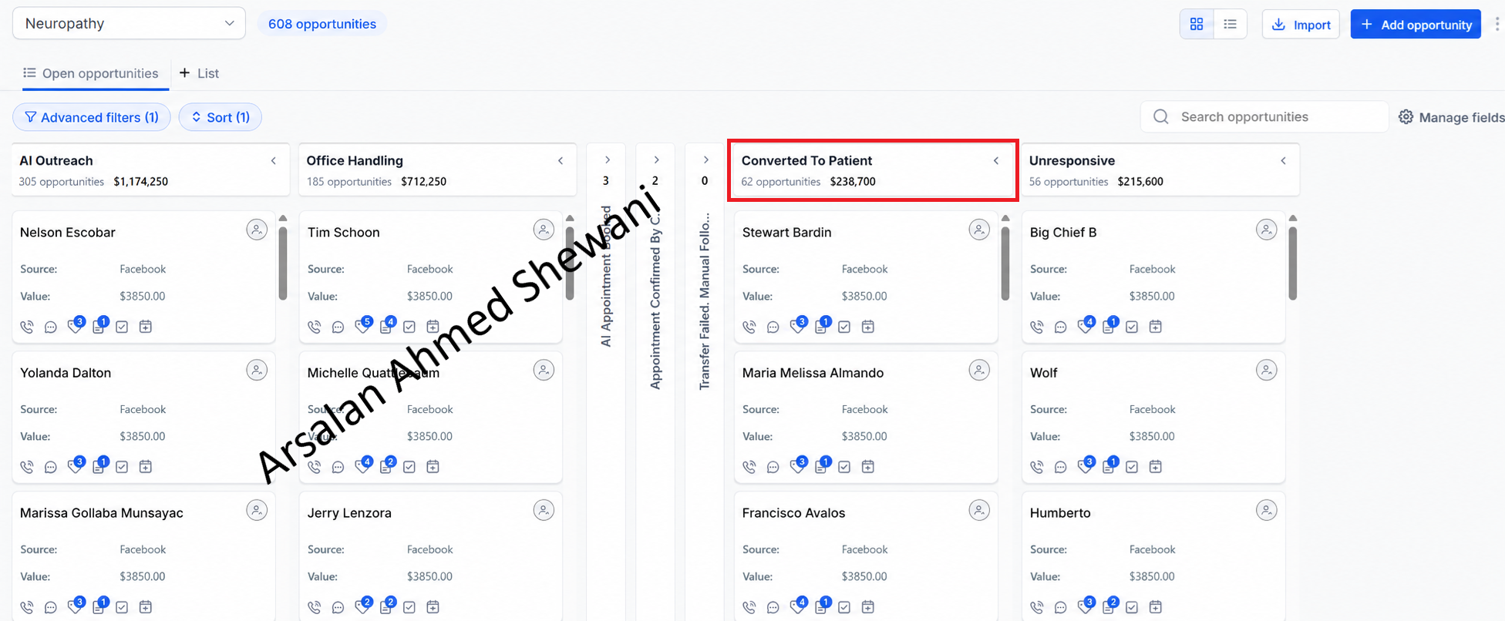Click the owner avatar on Maria Melissa Almando's card
This screenshot has height=621, width=1505.
(x=979, y=370)
